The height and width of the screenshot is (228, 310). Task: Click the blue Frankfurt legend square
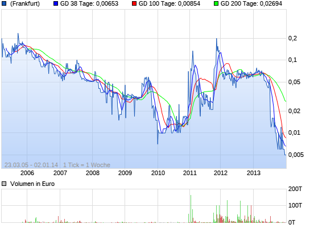click(x=4, y=3)
